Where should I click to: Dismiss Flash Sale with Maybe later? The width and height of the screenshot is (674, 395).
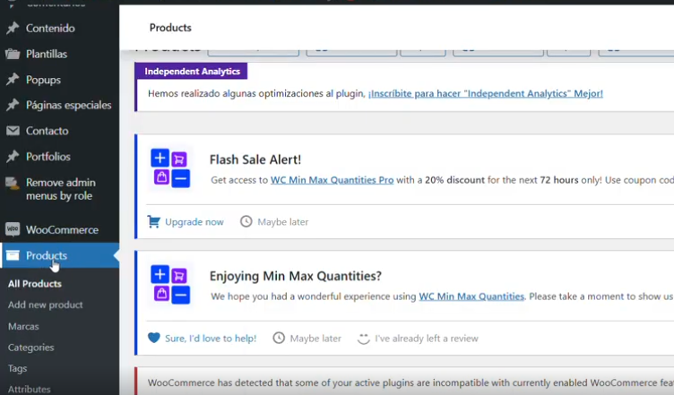[282, 221]
